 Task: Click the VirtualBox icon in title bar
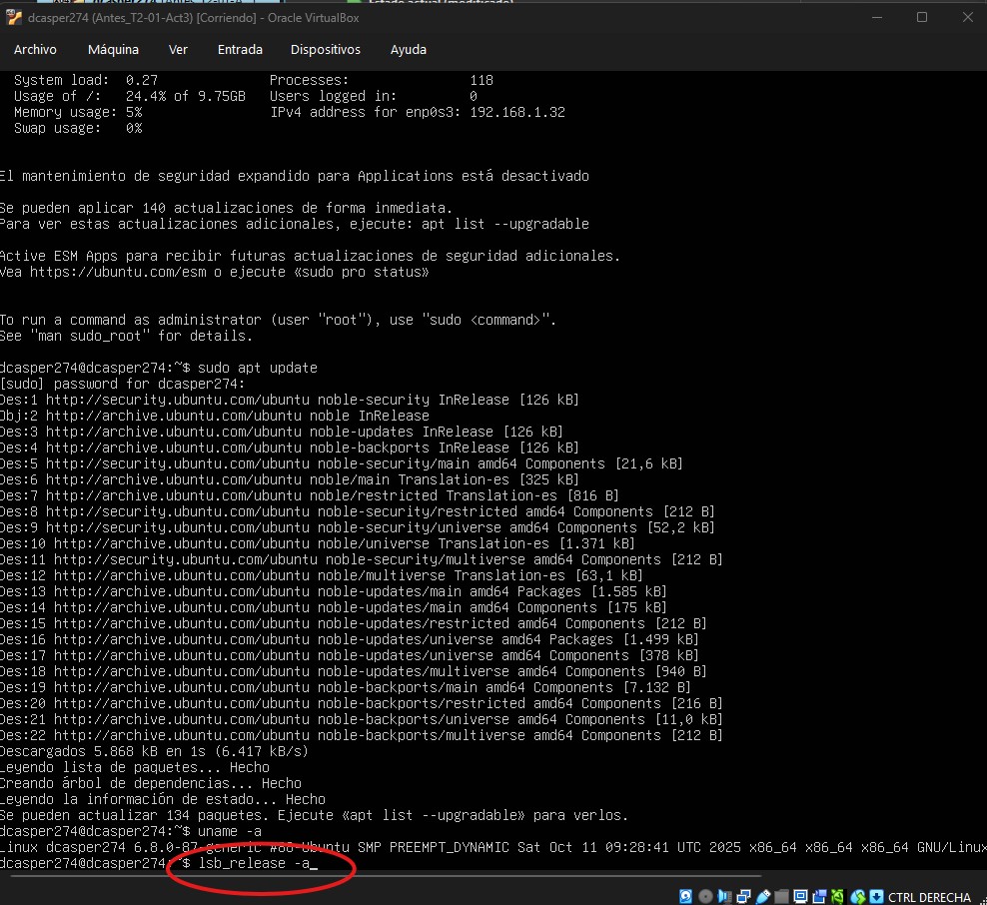[x=14, y=17]
